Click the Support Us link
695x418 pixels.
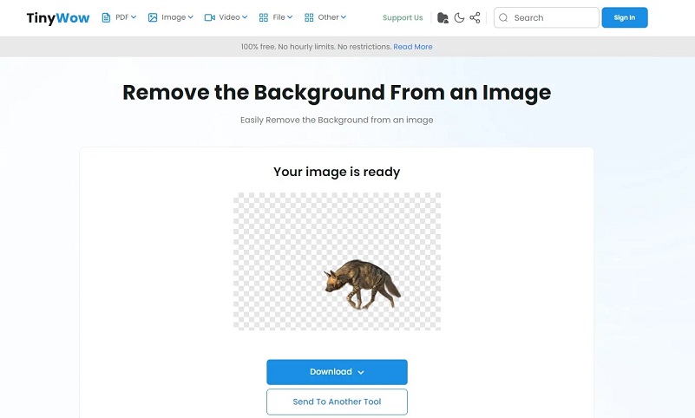(403, 17)
